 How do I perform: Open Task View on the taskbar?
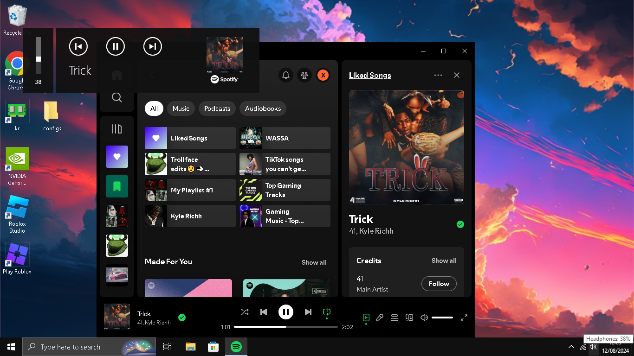(x=167, y=347)
